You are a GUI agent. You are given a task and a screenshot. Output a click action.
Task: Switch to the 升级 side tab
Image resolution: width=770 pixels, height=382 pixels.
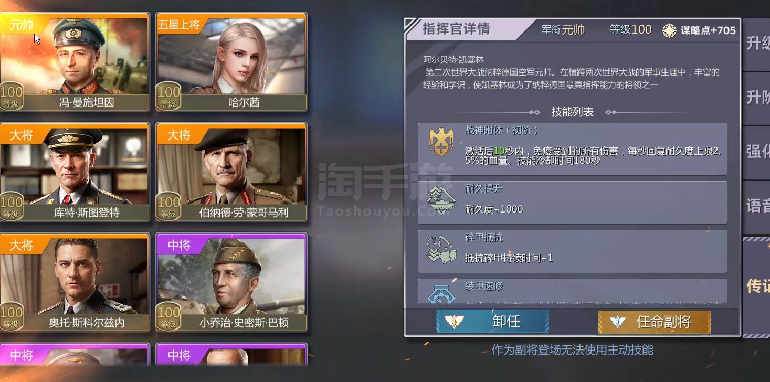[x=756, y=44]
